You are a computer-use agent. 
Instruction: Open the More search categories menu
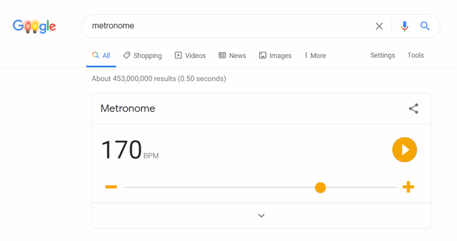[315, 56]
